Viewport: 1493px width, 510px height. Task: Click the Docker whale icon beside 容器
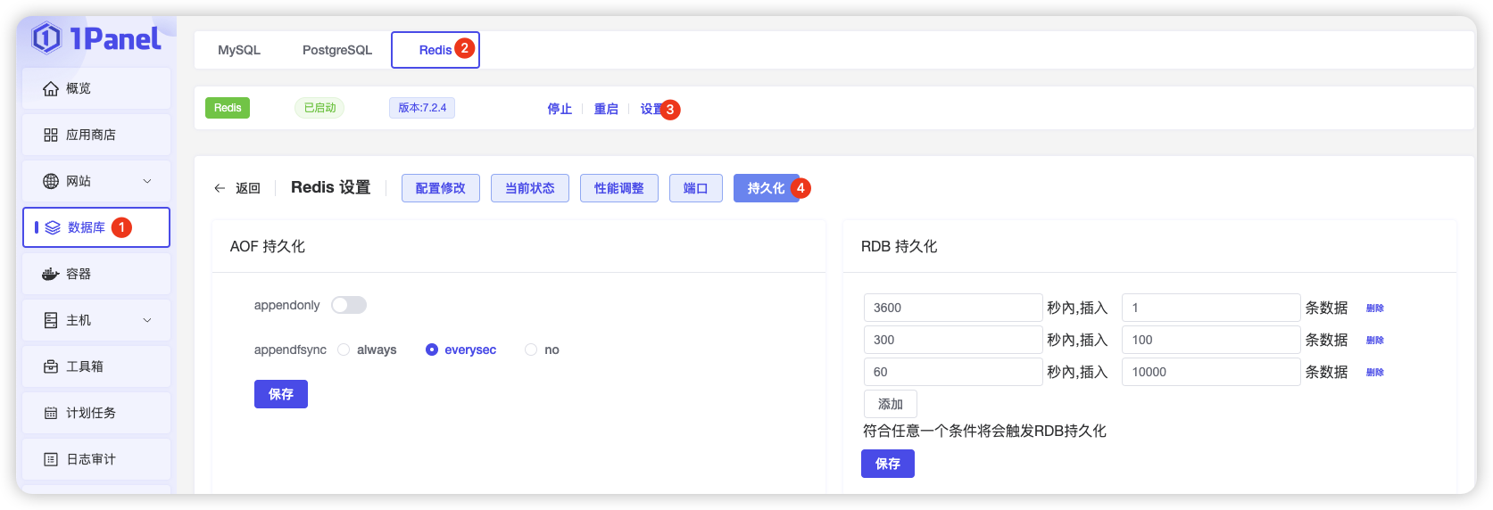(51, 274)
